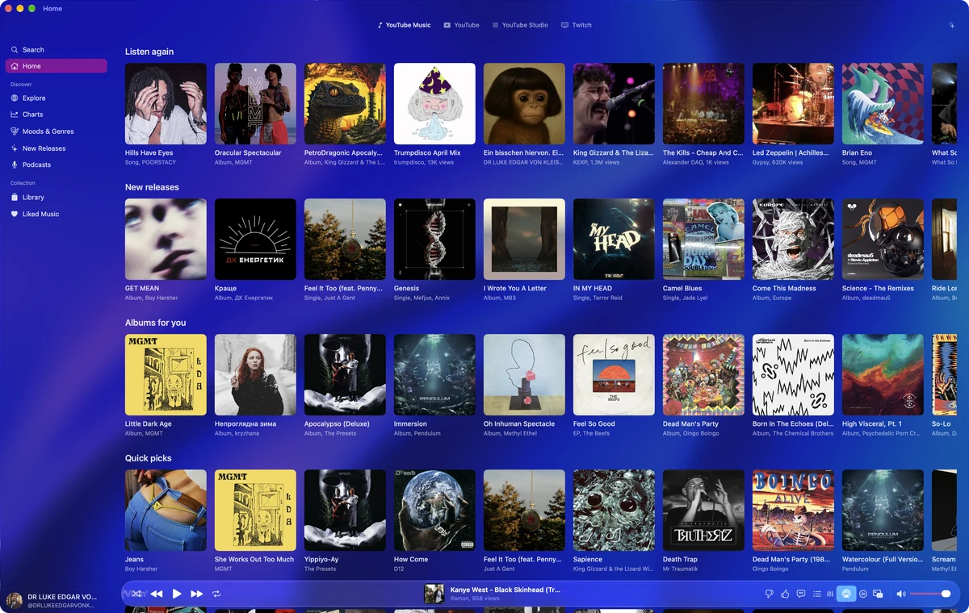
Task: Click the sparkle icon at top right
Action: coord(952,25)
